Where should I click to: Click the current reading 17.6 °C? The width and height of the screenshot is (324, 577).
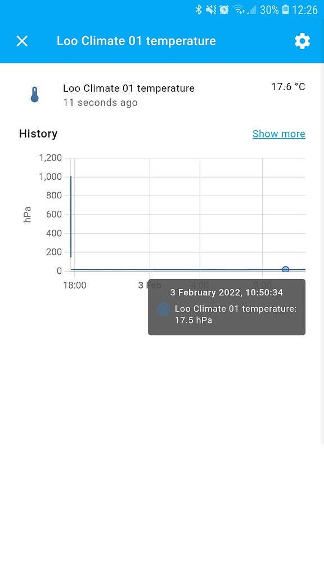pyautogui.click(x=288, y=87)
